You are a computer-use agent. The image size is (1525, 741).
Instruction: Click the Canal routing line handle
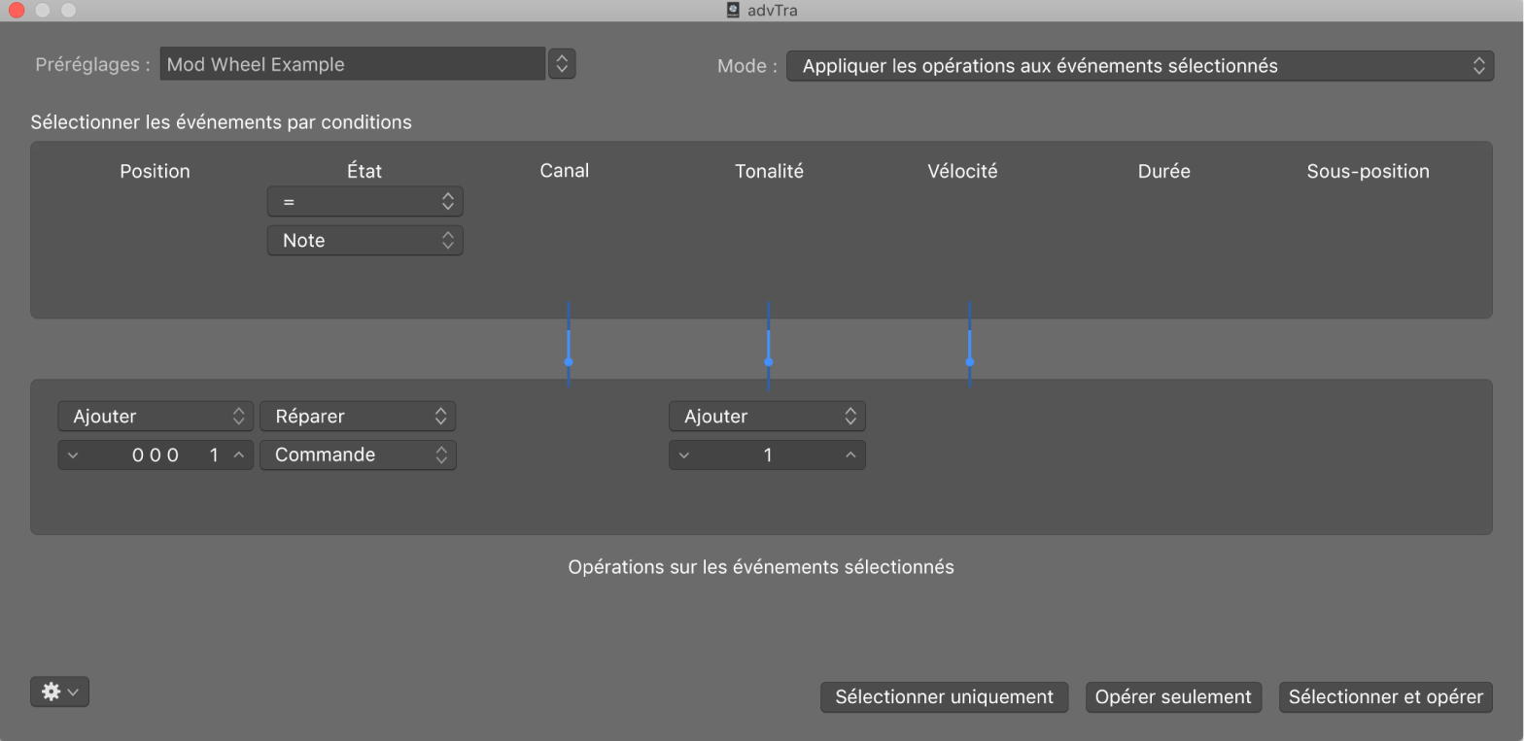[569, 362]
